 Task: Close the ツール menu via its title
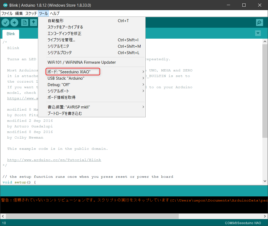[x=43, y=14]
